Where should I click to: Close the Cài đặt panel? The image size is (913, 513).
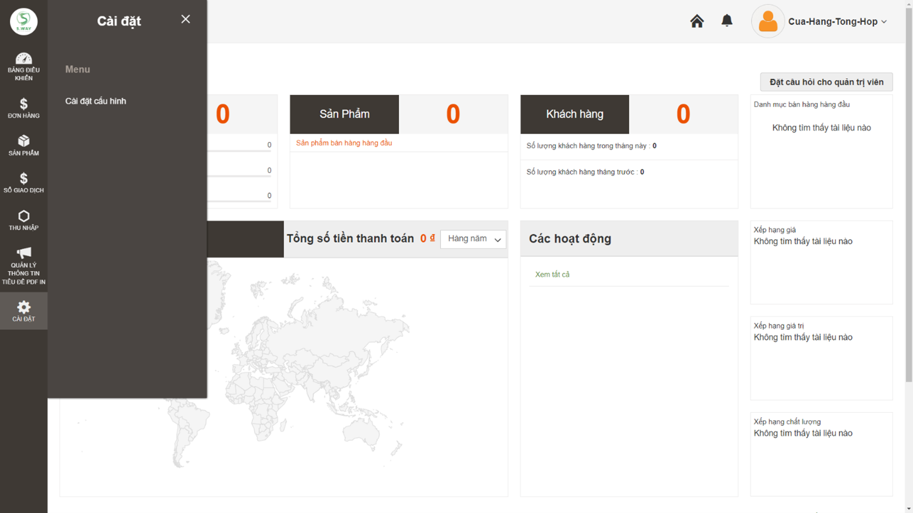pos(186,19)
